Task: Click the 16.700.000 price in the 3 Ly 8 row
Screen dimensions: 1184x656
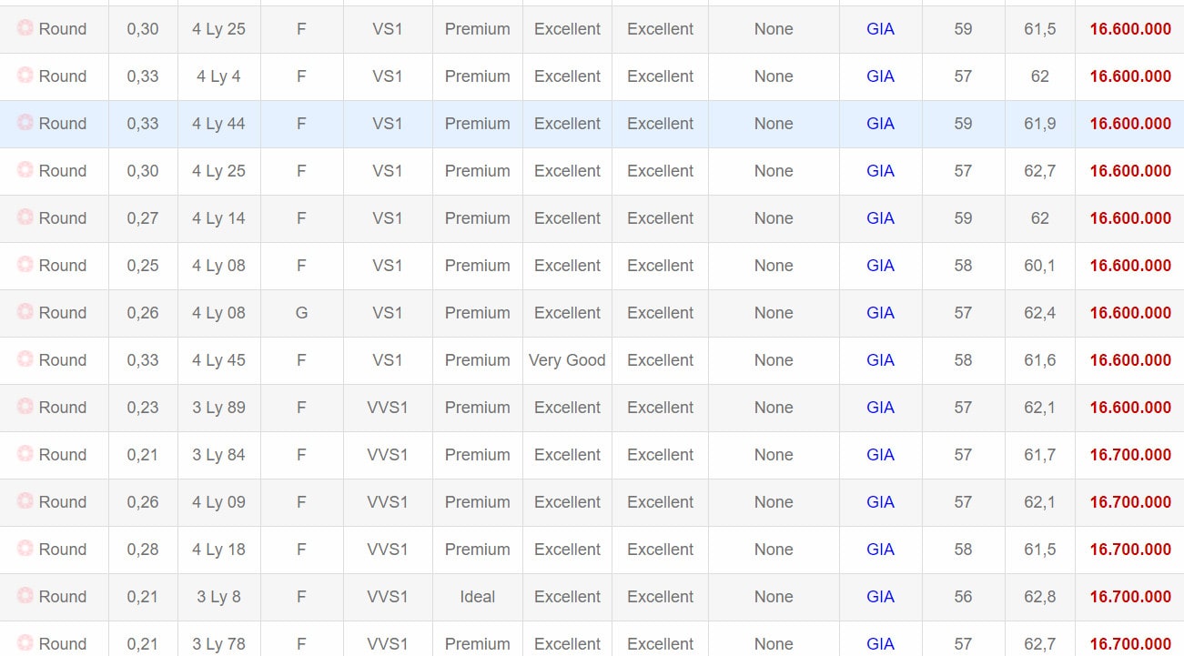Action: point(1130,597)
